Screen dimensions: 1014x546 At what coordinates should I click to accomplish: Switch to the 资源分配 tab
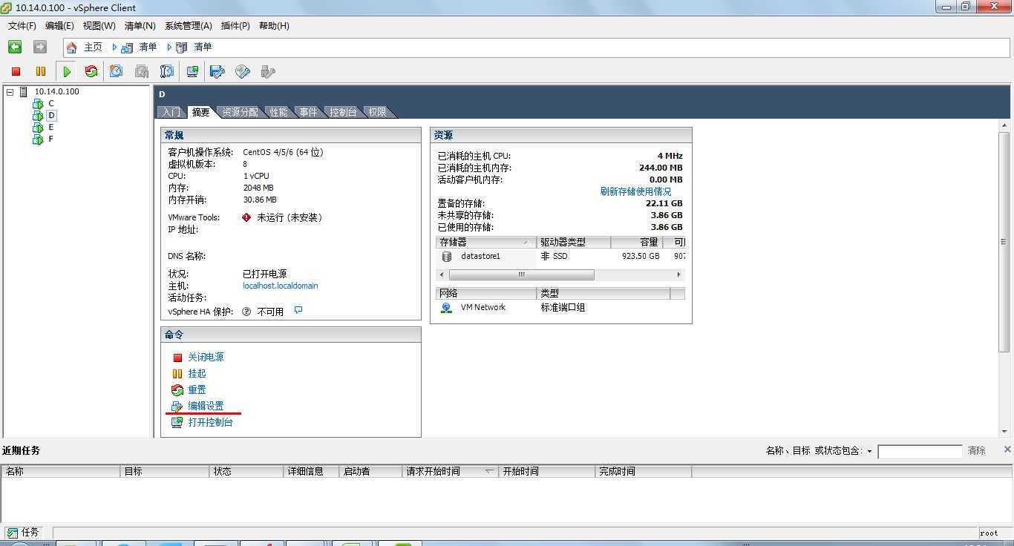tap(240, 112)
